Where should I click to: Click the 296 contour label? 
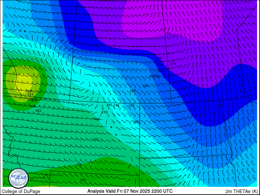point(109,105)
